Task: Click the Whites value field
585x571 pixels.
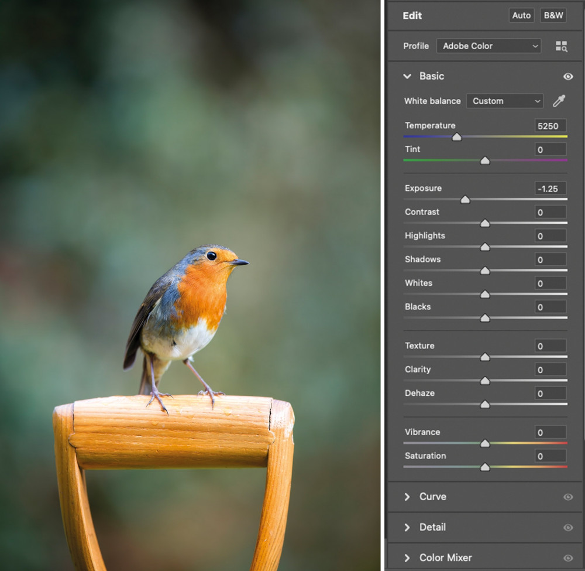Action: point(550,283)
